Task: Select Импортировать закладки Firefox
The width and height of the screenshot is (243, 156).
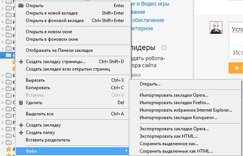Action: pyautogui.click(x=174, y=103)
